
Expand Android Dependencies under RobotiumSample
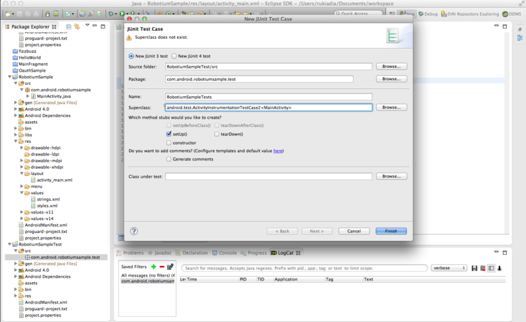[15, 115]
